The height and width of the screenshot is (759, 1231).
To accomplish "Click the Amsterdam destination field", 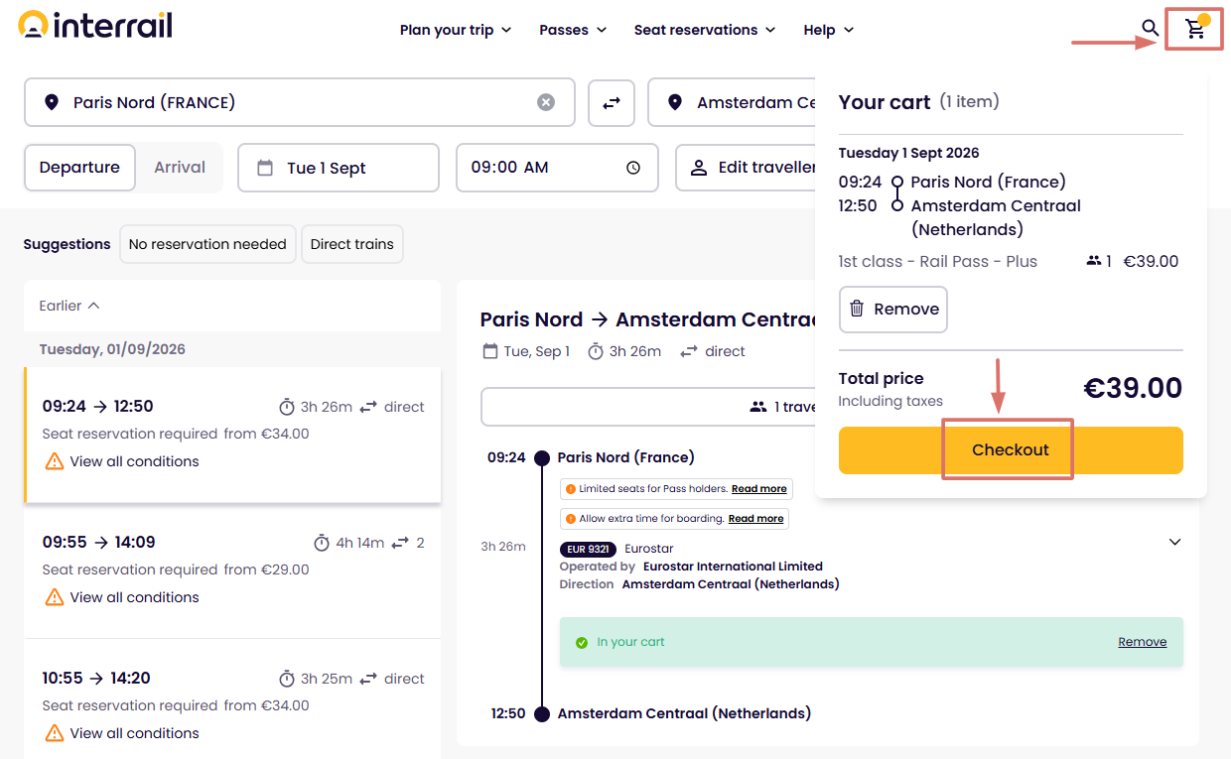I will point(732,102).
